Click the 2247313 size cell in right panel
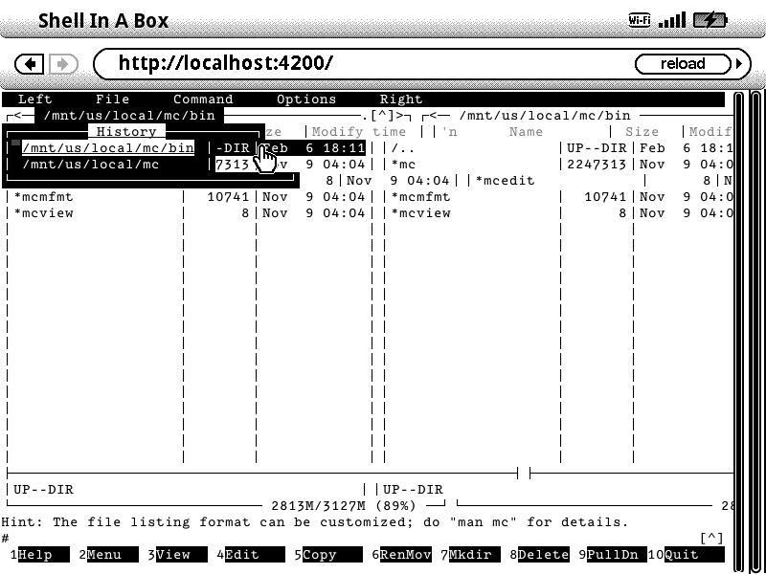Image resolution: width=766 pixels, height=574 pixels. pos(597,164)
